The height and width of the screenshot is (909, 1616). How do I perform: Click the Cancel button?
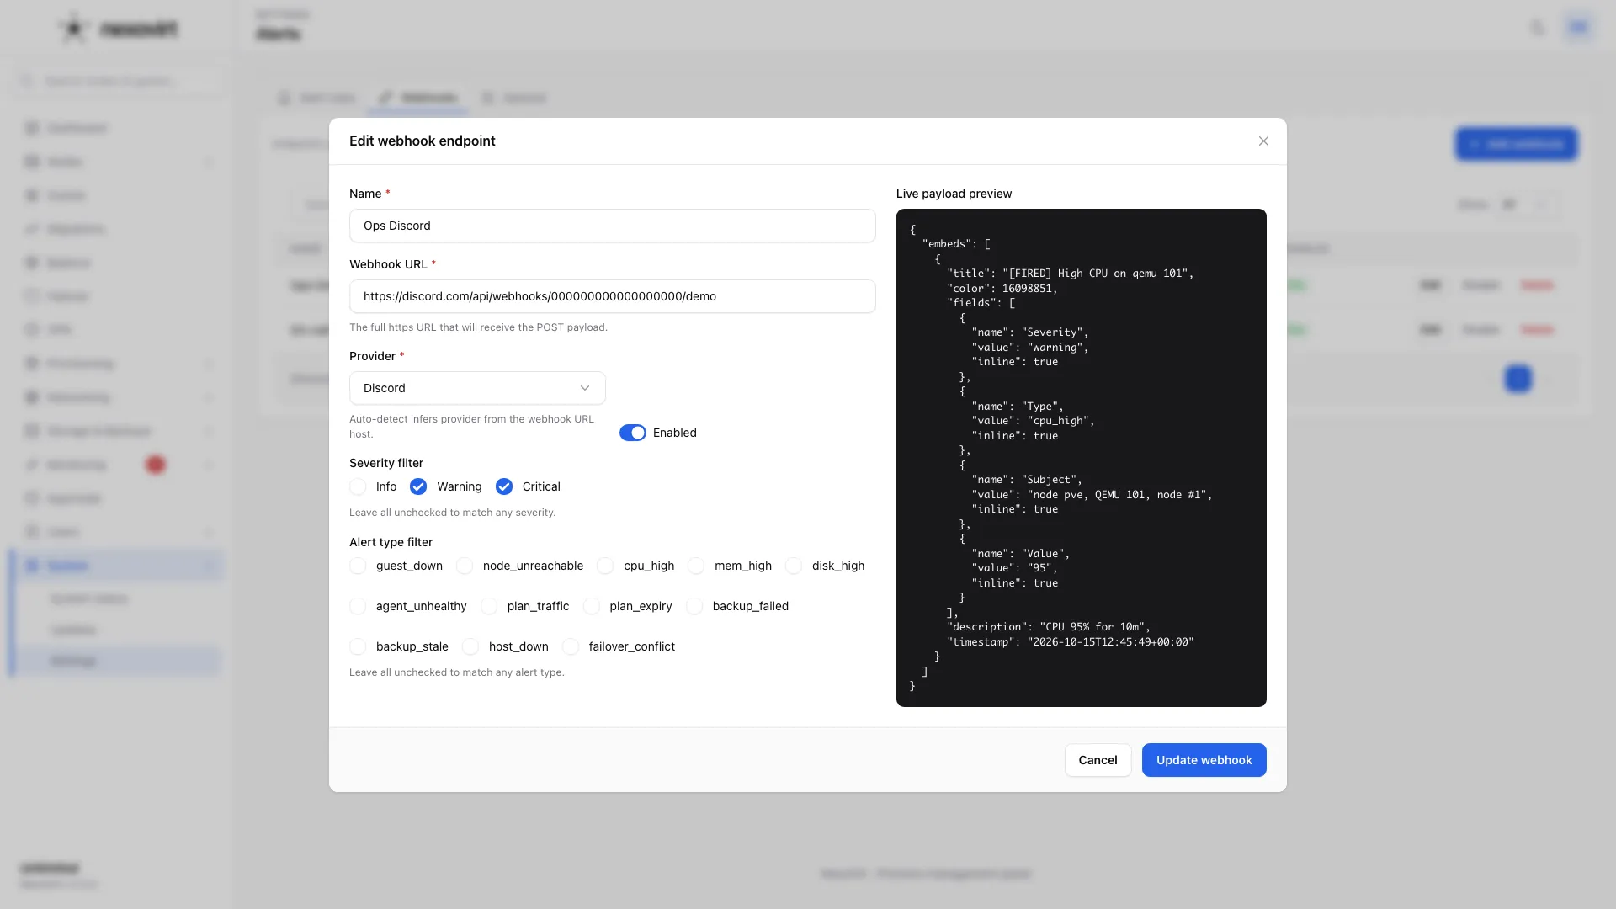point(1098,760)
